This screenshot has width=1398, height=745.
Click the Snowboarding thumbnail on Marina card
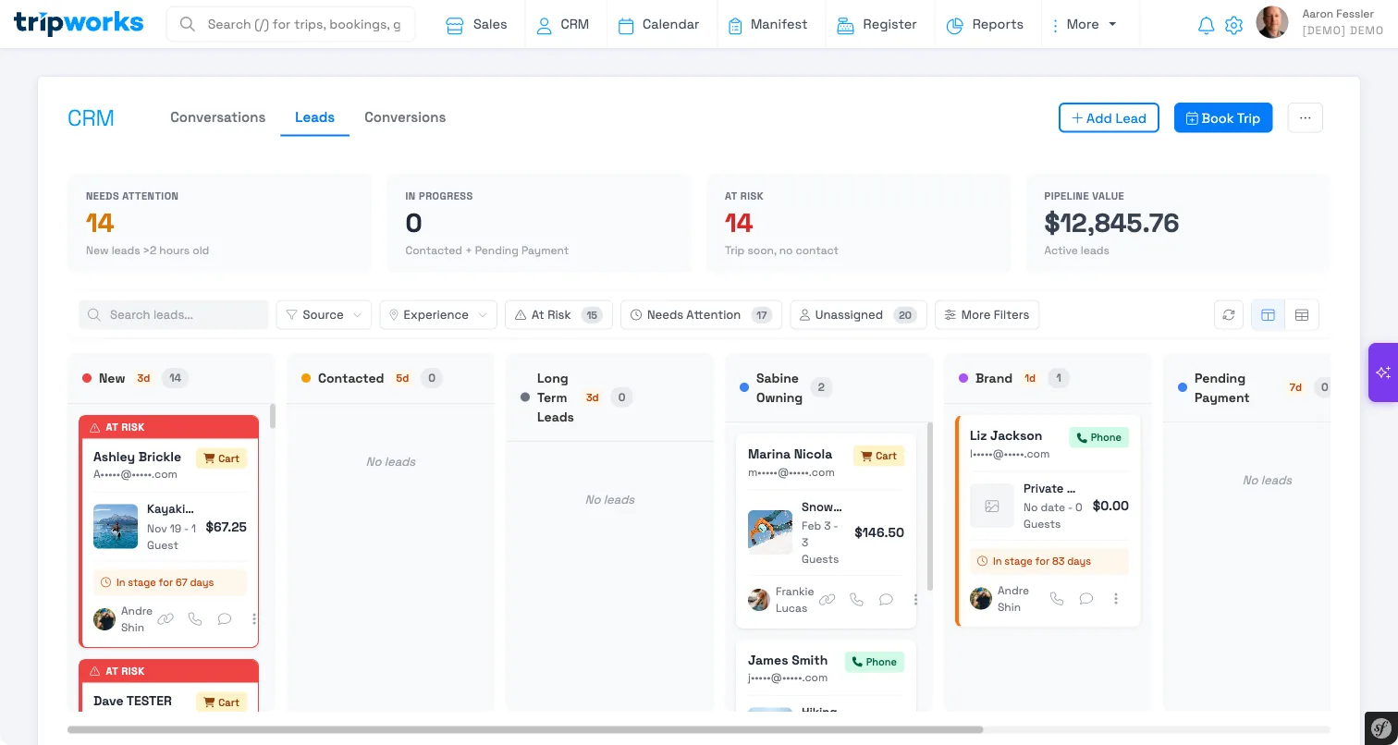pos(770,532)
